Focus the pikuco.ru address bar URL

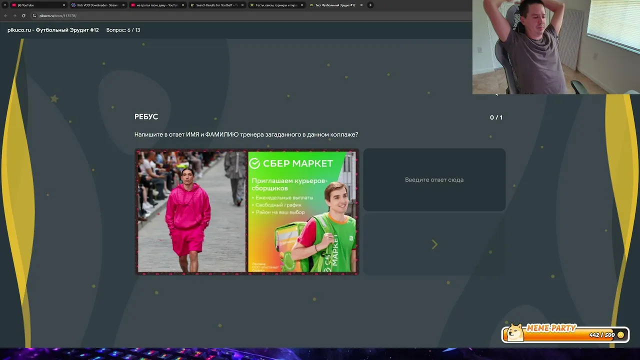(x=58, y=15)
